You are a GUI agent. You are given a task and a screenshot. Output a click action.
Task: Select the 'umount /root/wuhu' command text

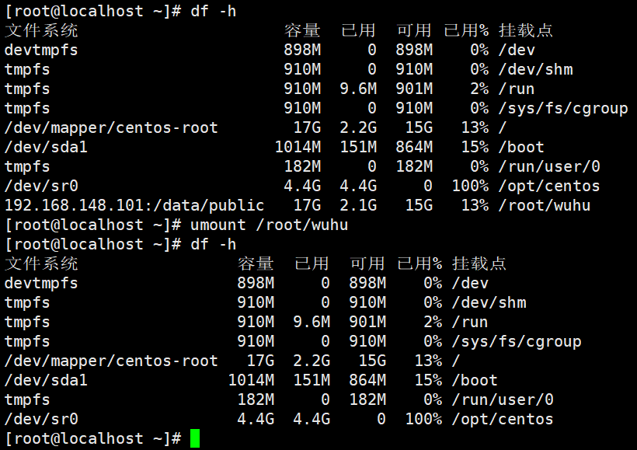pyautogui.click(x=270, y=225)
